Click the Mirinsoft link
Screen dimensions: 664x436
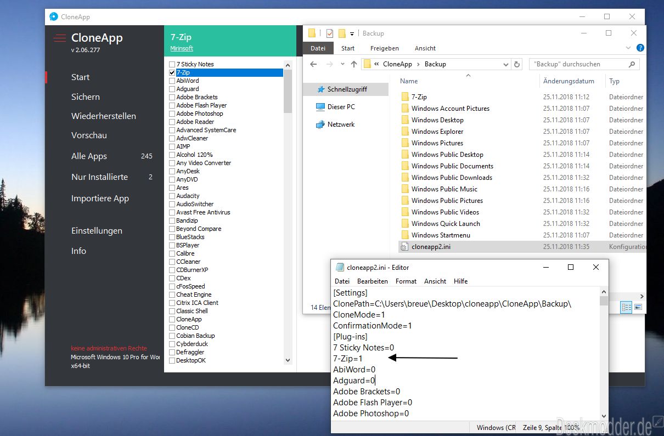pyautogui.click(x=182, y=48)
